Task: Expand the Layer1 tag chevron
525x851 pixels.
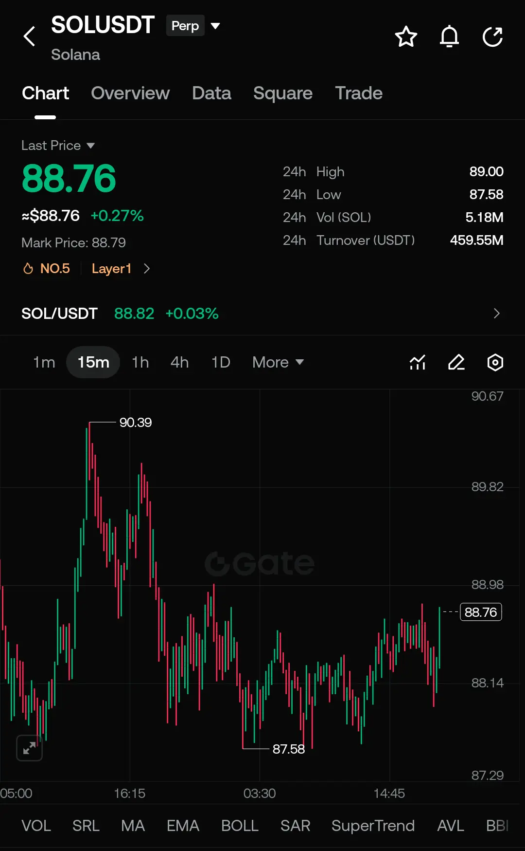Action: coord(147,269)
